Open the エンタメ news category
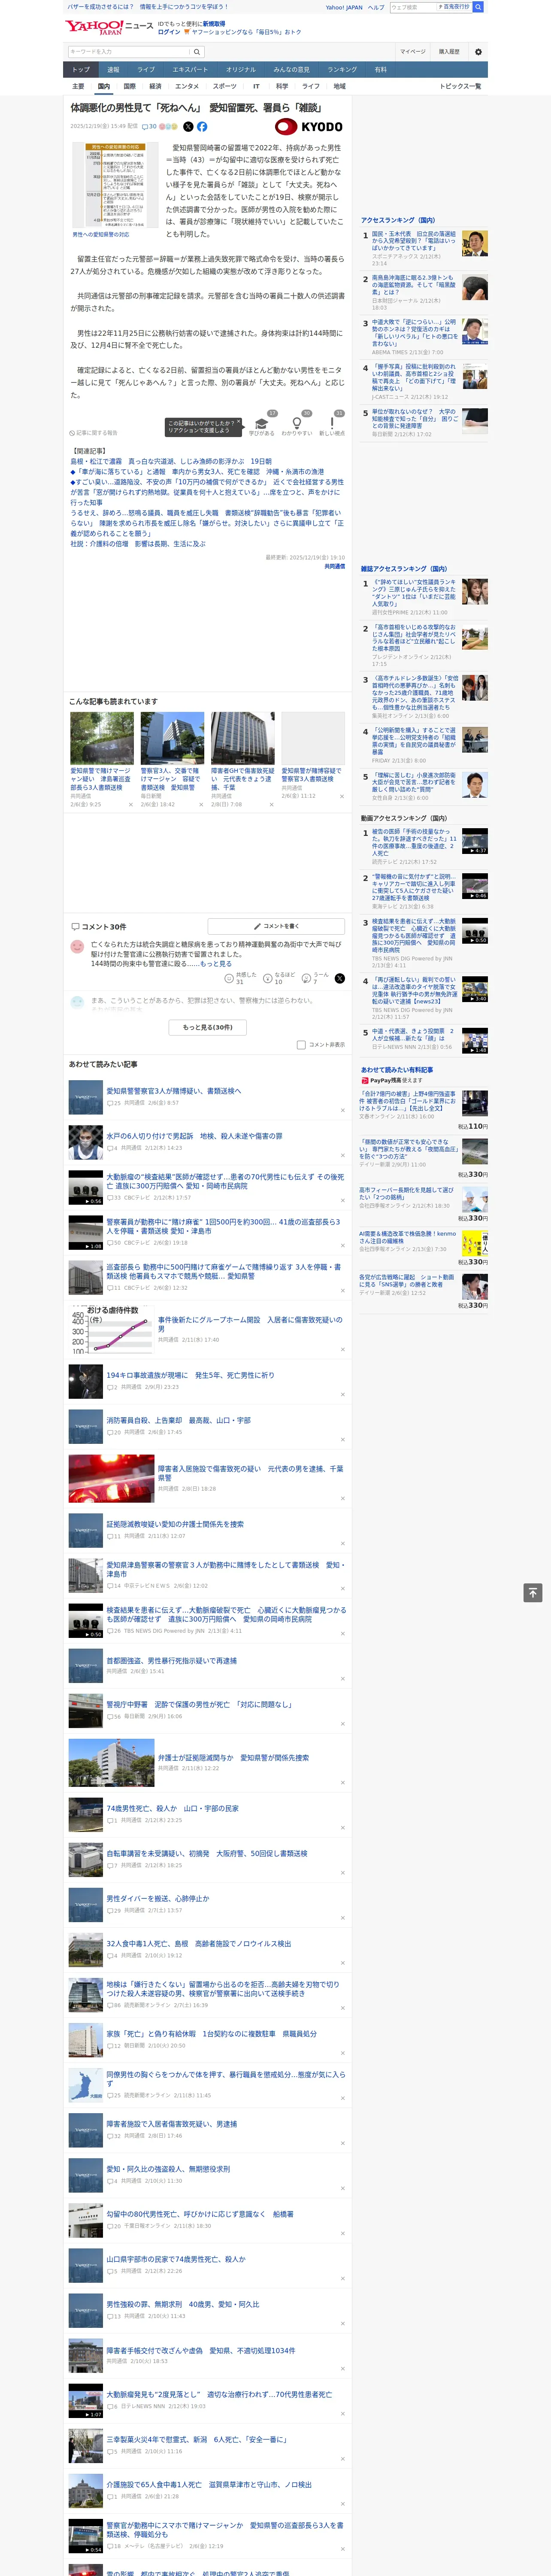The height and width of the screenshot is (2576, 551). tap(187, 86)
